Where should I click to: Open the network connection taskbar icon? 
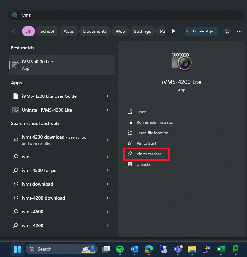click(x=207, y=249)
